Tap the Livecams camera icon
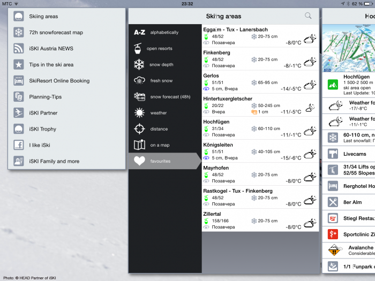375x281 pixels. (x=333, y=154)
